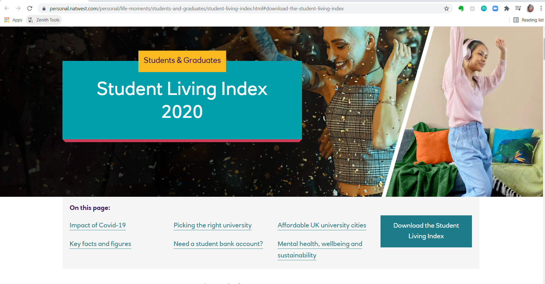Open Mental health, wellbeing and sustainability link
Image resolution: width=545 pixels, height=284 pixels.
[320, 249]
